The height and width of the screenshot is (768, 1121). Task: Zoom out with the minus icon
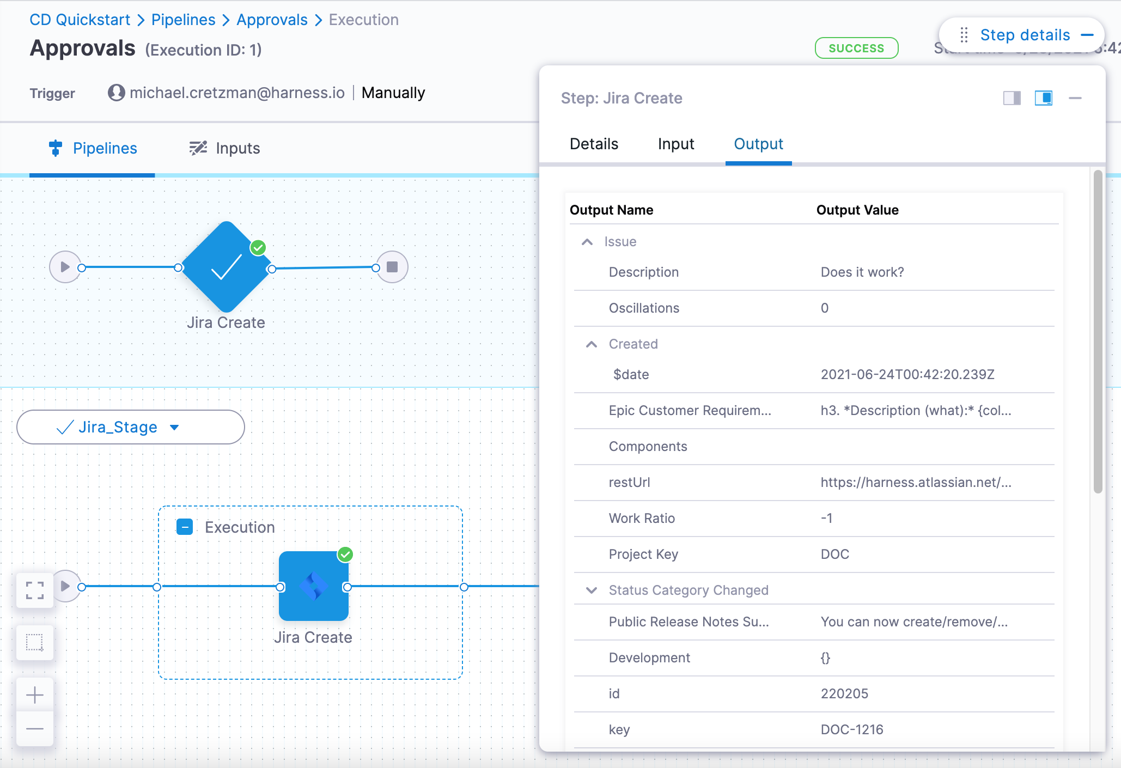35,729
